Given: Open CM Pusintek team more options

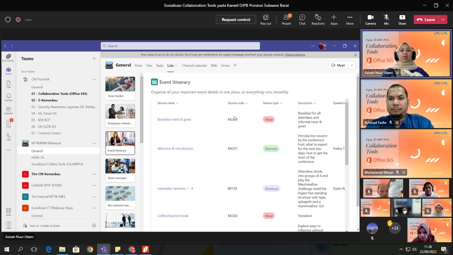Looking at the screenshot, I should [x=94, y=79].
